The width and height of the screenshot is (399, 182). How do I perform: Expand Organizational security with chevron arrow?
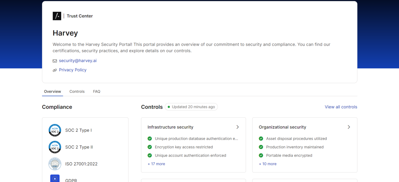tap(349, 127)
